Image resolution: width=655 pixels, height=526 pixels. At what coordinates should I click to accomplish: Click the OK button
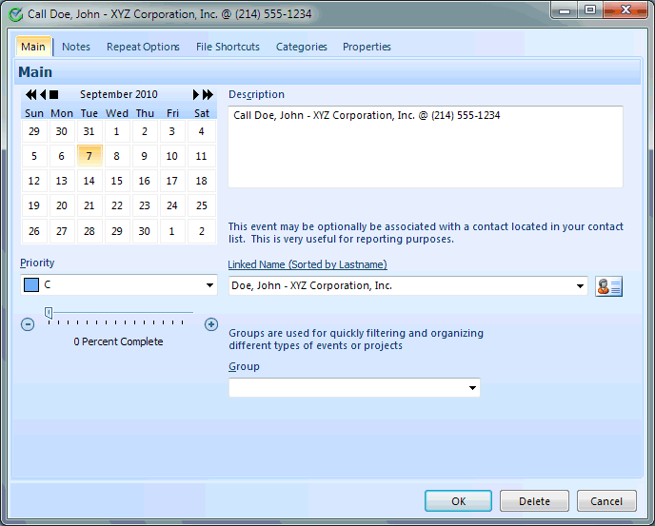(x=458, y=501)
